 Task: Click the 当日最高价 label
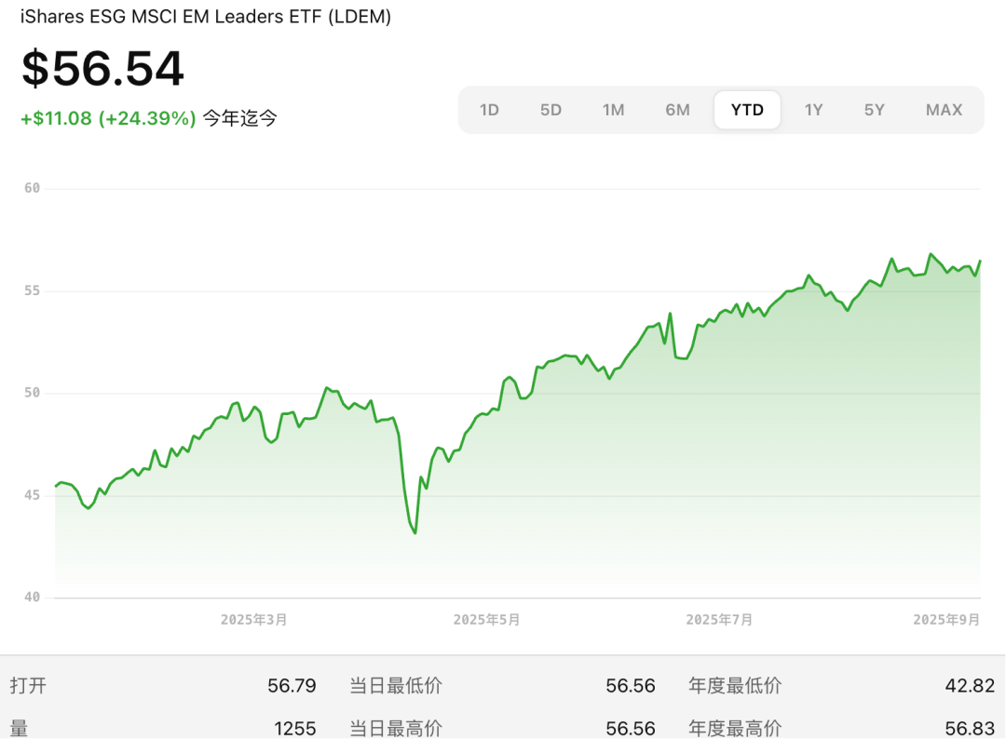click(396, 729)
